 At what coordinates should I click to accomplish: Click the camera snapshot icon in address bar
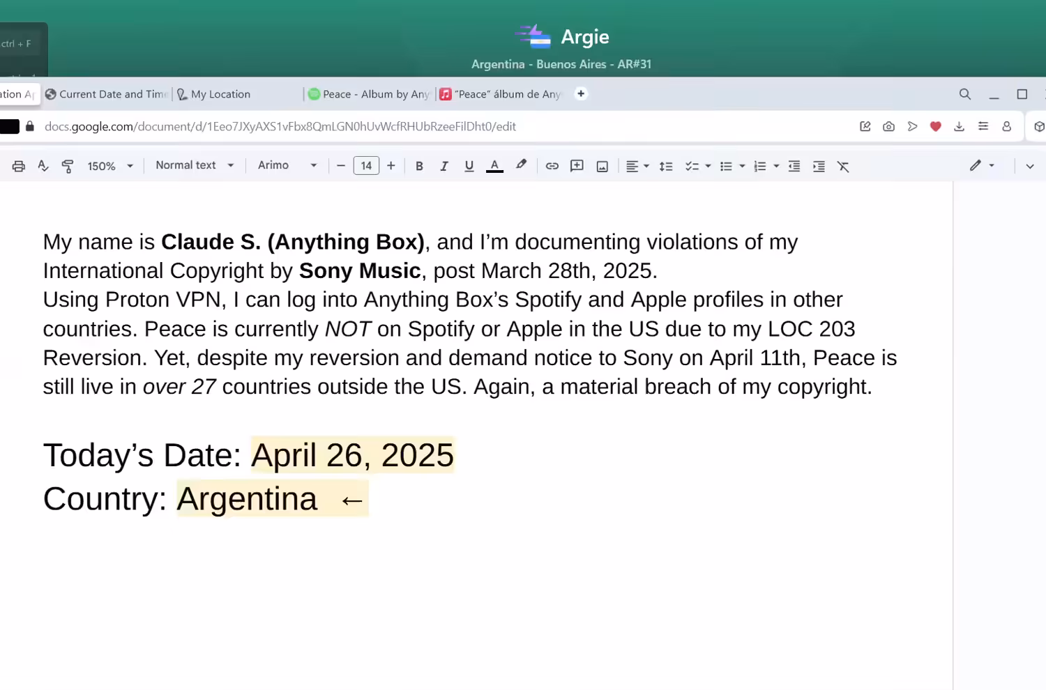[x=888, y=126]
